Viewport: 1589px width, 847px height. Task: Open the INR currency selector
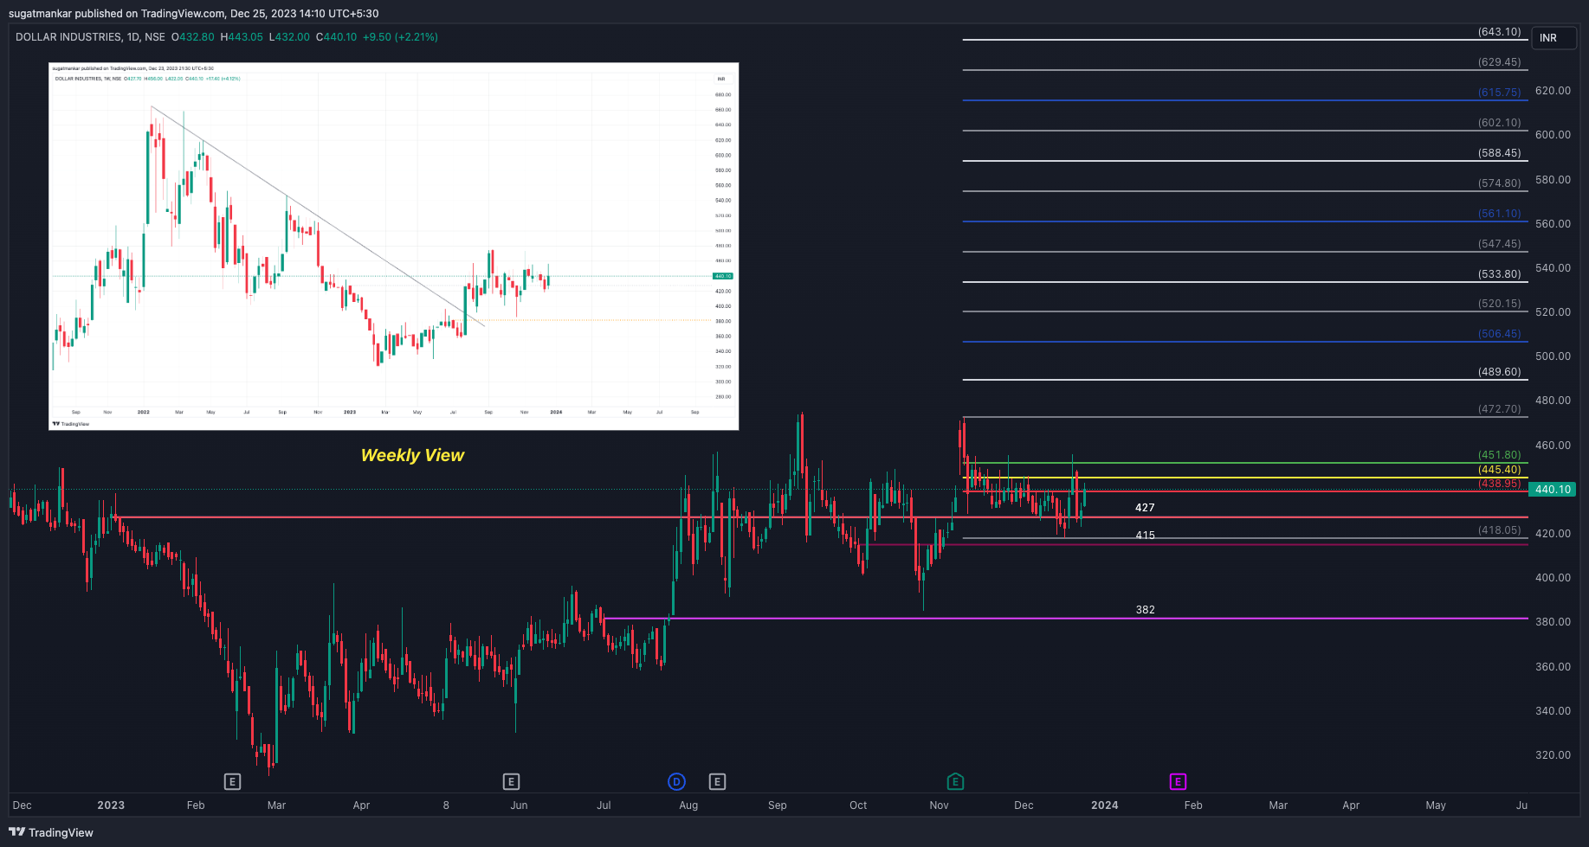(1554, 38)
